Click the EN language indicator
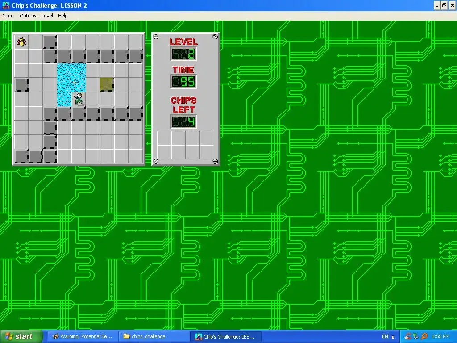 pyautogui.click(x=385, y=337)
